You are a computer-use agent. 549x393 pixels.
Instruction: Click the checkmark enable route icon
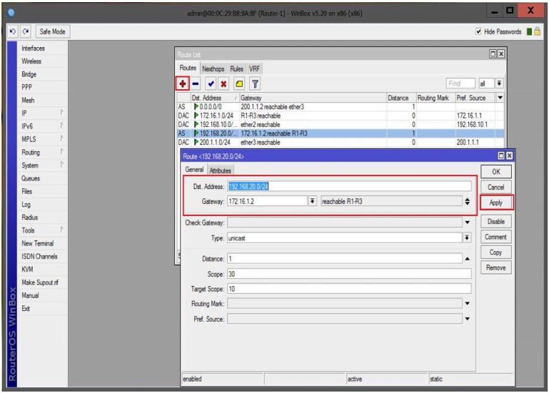click(211, 83)
